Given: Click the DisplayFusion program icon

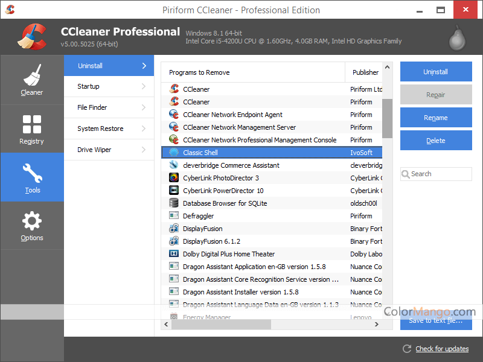Looking at the screenshot, I should [x=174, y=228].
